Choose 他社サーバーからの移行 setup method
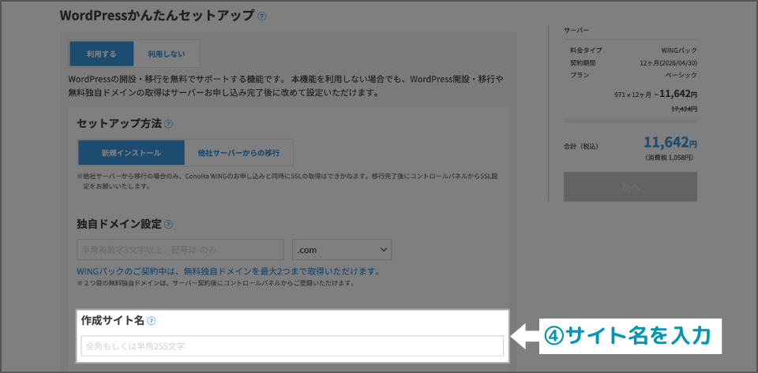 point(238,153)
